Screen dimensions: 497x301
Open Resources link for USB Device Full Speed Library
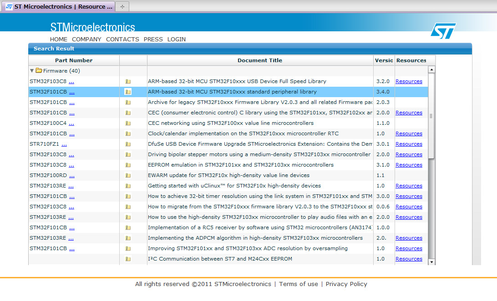point(409,81)
